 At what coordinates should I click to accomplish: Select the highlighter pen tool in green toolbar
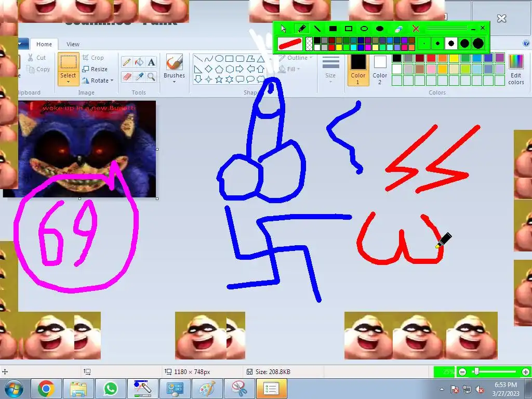[301, 29]
